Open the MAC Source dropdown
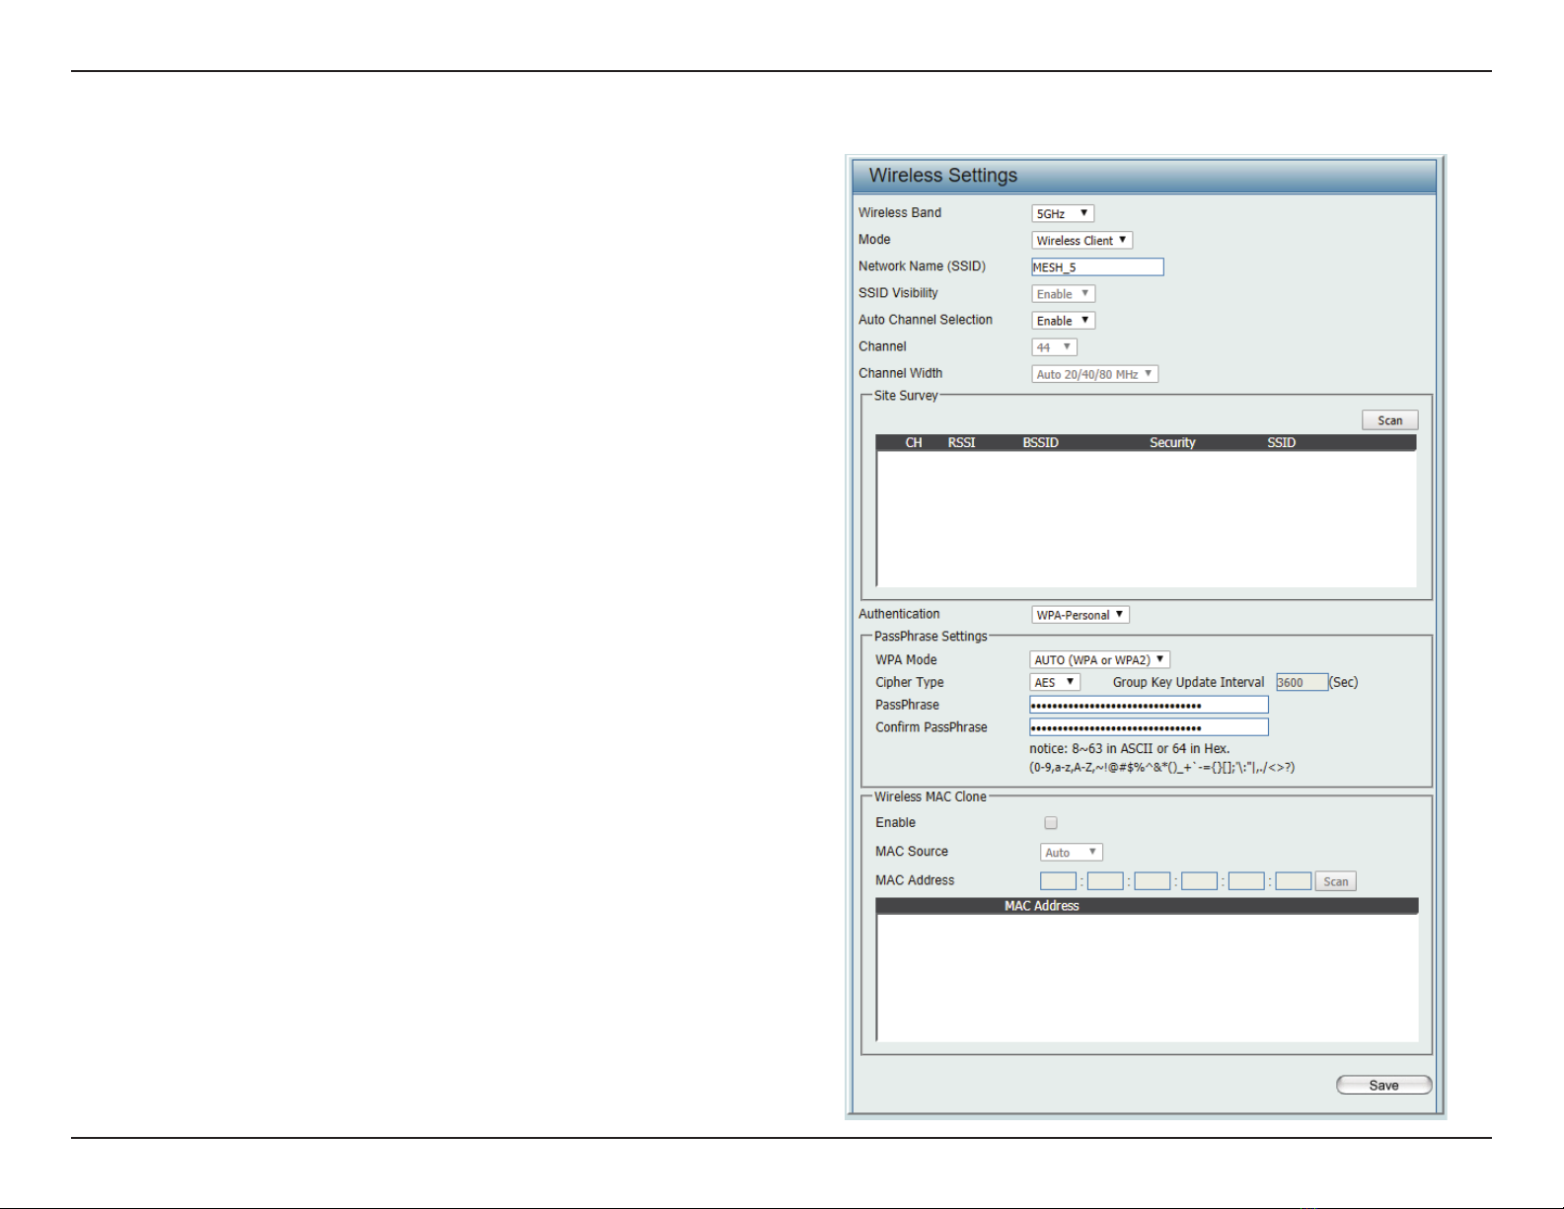This screenshot has height=1209, width=1564. (x=1072, y=852)
